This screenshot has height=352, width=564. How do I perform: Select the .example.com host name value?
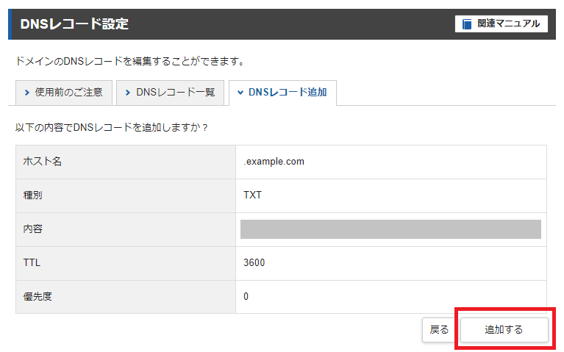point(274,162)
